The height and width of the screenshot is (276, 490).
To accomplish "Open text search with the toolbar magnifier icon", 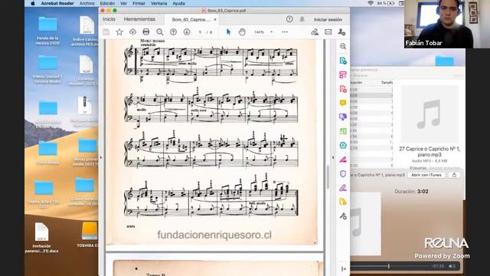I will [160, 32].
